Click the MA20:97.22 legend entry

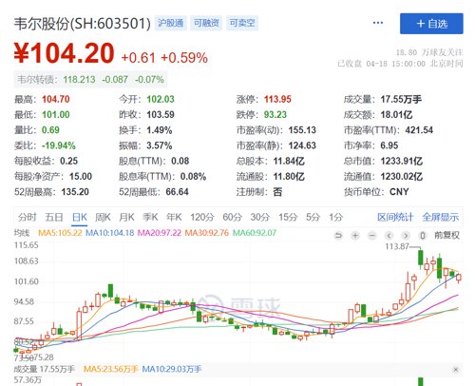click(x=160, y=233)
